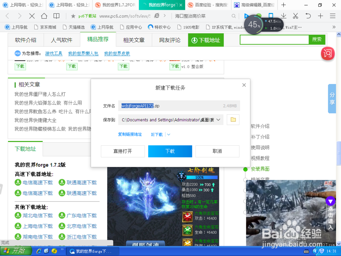Click the 七阶剑魂 game ad image

[163, 207]
